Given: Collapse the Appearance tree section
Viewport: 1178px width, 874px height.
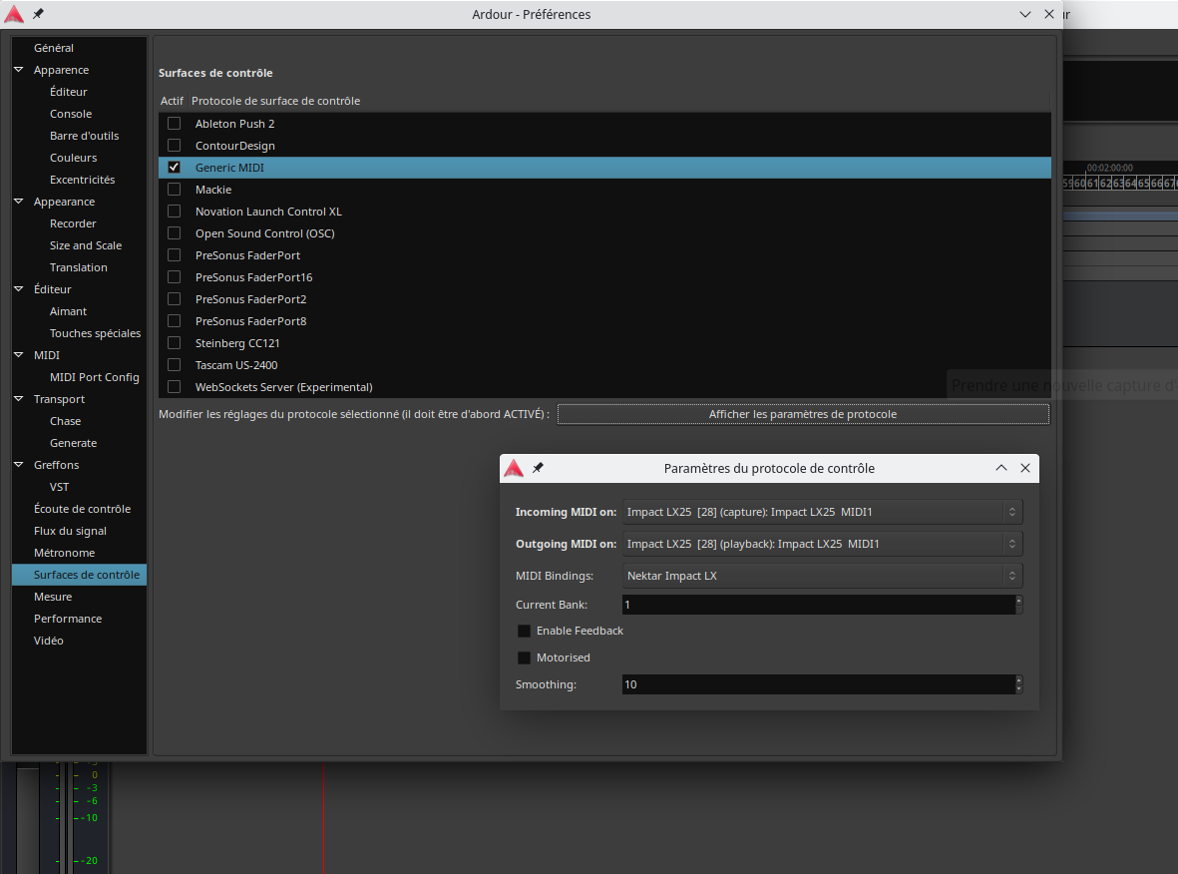Looking at the screenshot, I should (x=19, y=202).
